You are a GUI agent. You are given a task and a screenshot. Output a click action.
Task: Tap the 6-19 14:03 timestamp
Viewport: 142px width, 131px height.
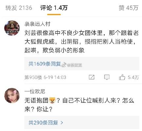coord(55,77)
